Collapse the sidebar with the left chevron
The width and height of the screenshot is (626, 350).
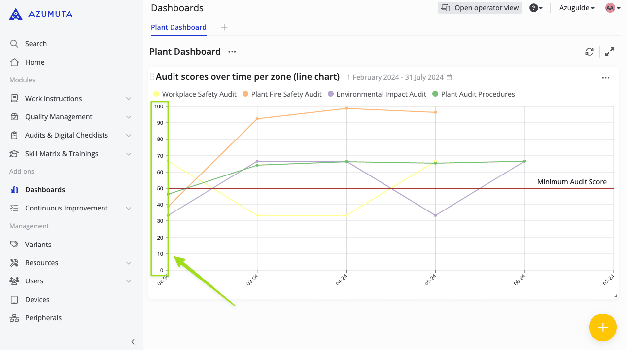(133, 342)
